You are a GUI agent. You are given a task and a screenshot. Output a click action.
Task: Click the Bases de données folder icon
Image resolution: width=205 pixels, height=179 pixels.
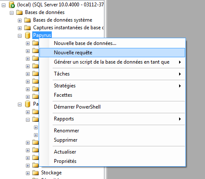coord(20,12)
